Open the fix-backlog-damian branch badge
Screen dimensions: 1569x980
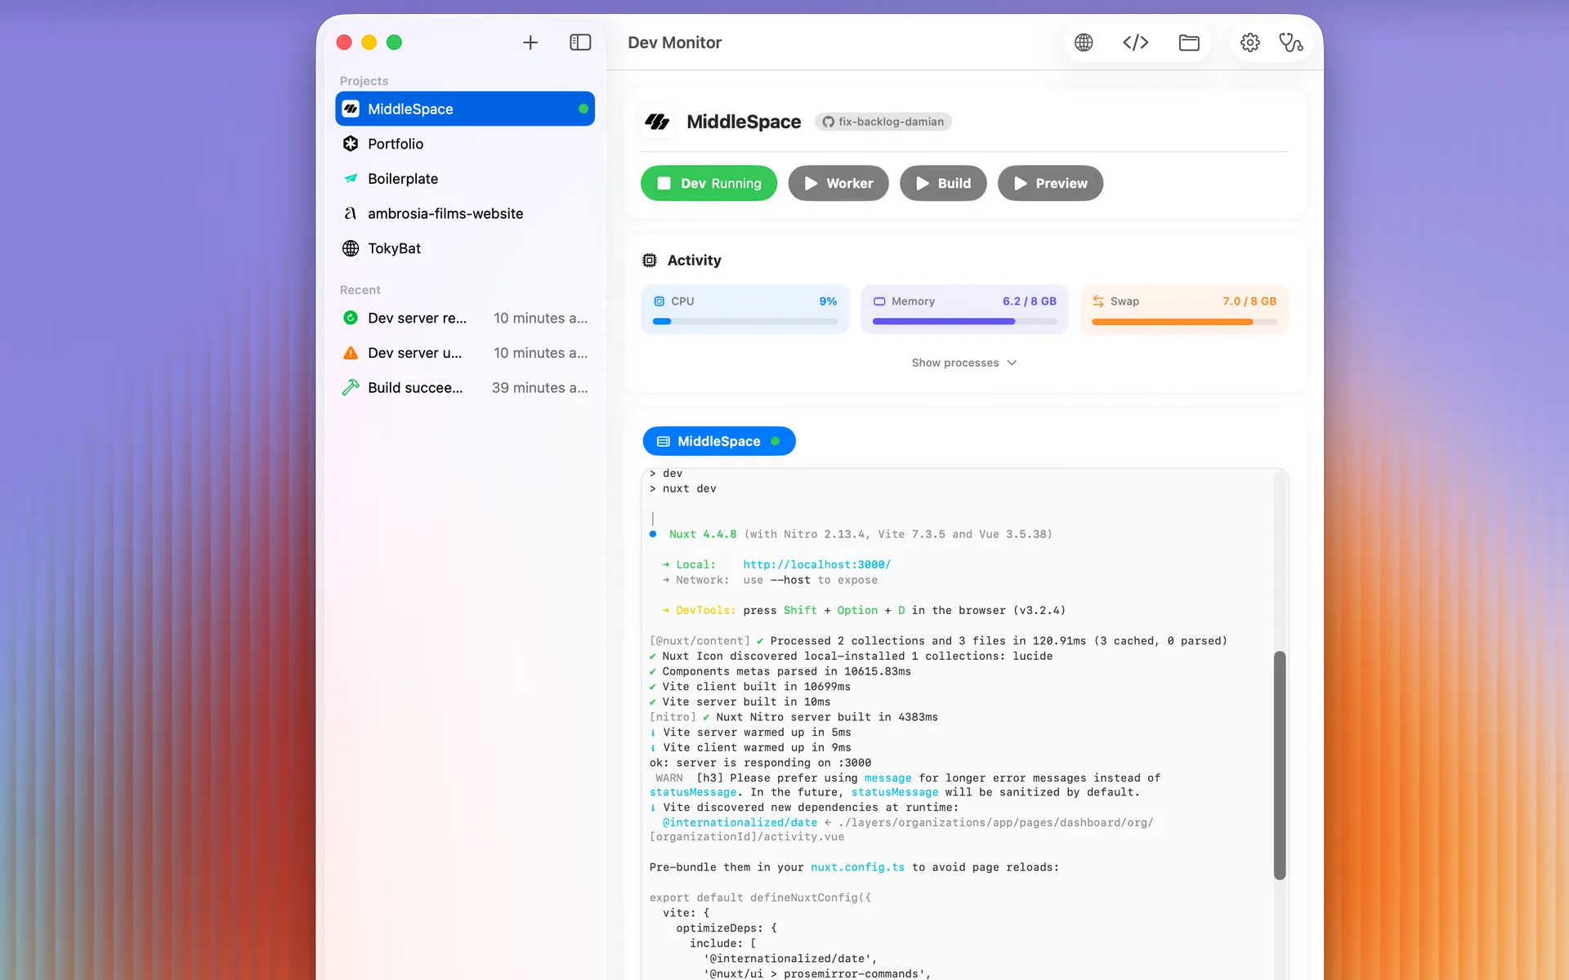(883, 122)
